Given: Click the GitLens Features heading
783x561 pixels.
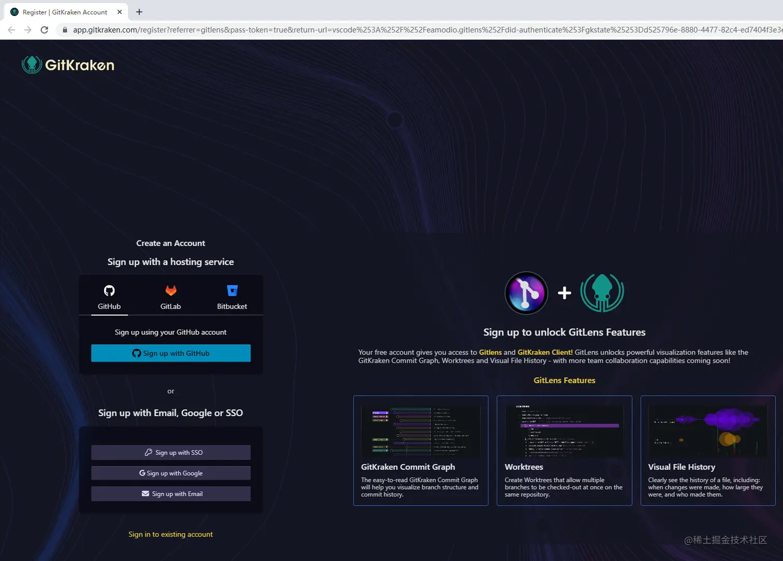Looking at the screenshot, I should [564, 380].
